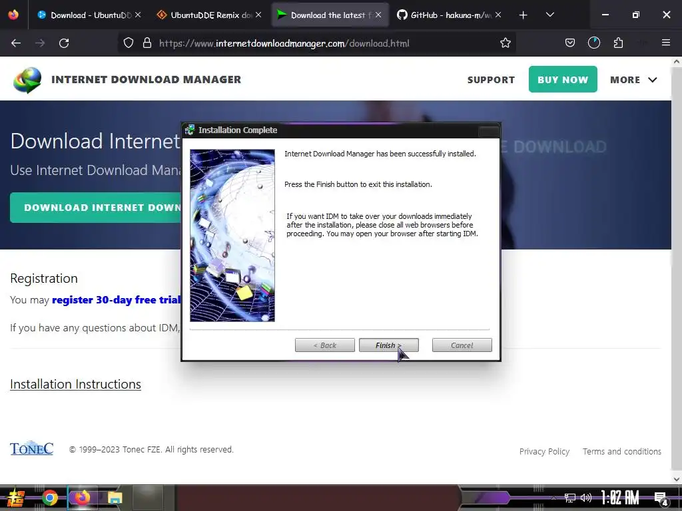This screenshot has height=511, width=682.
Task: Click the circular profile icon in the toolbar
Action: (x=593, y=43)
